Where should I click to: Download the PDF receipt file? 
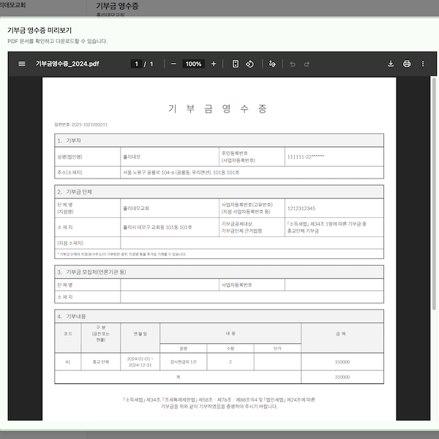click(x=391, y=64)
